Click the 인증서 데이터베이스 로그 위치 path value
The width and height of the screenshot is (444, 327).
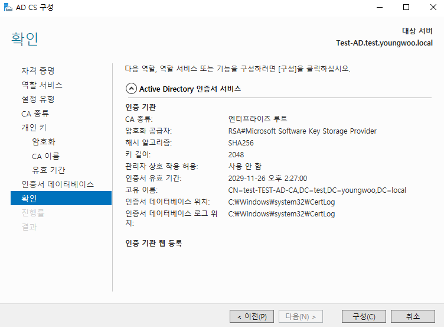click(x=282, y=214)
